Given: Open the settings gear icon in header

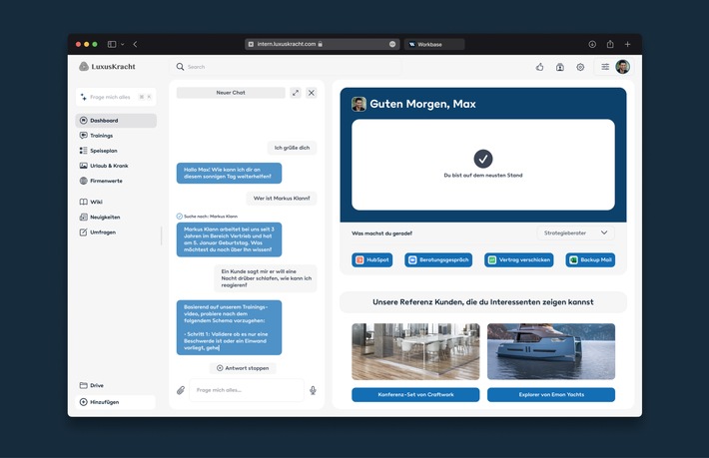Looking at the screenshot, I should [580, 67].
